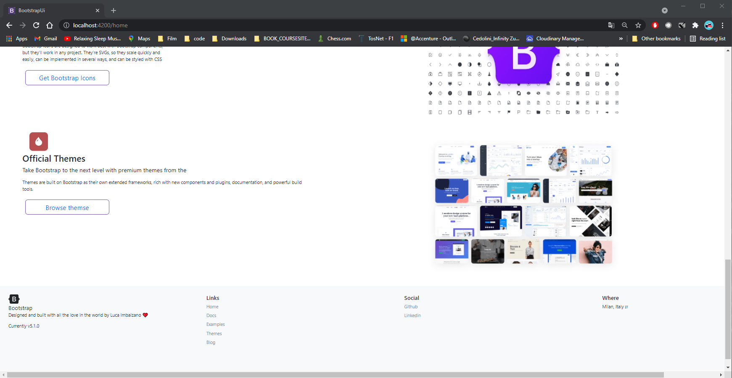Reload the current page
732x378 pixels.
coord(36,25)
